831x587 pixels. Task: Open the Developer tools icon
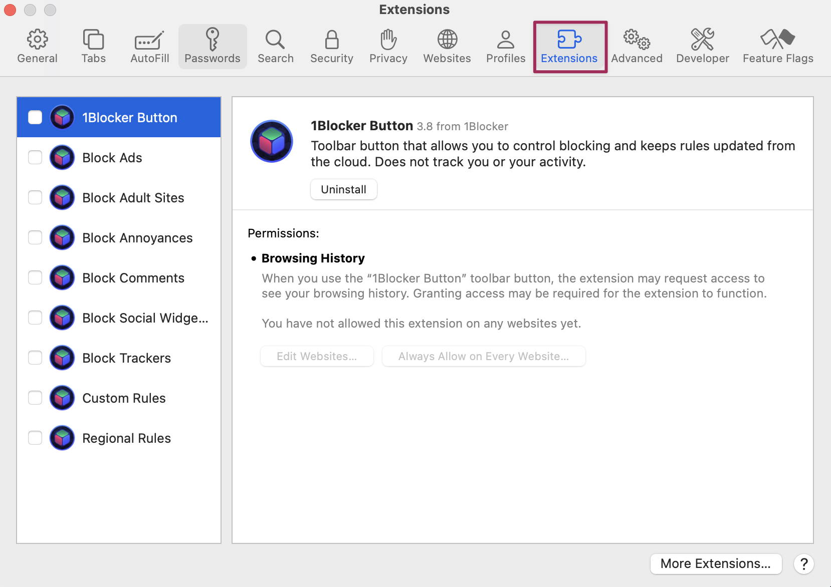tap(702, 40)
